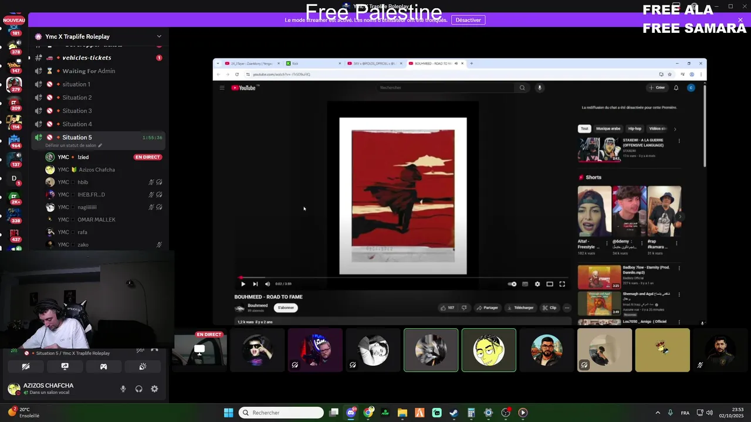Focus the YouTube Rechercher search box
Screen dimensions: 751x422
(x=445, y=88)
